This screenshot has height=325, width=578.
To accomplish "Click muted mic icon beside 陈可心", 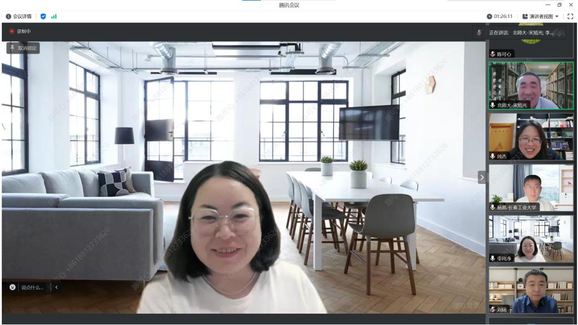I will [x=493, y=54].
